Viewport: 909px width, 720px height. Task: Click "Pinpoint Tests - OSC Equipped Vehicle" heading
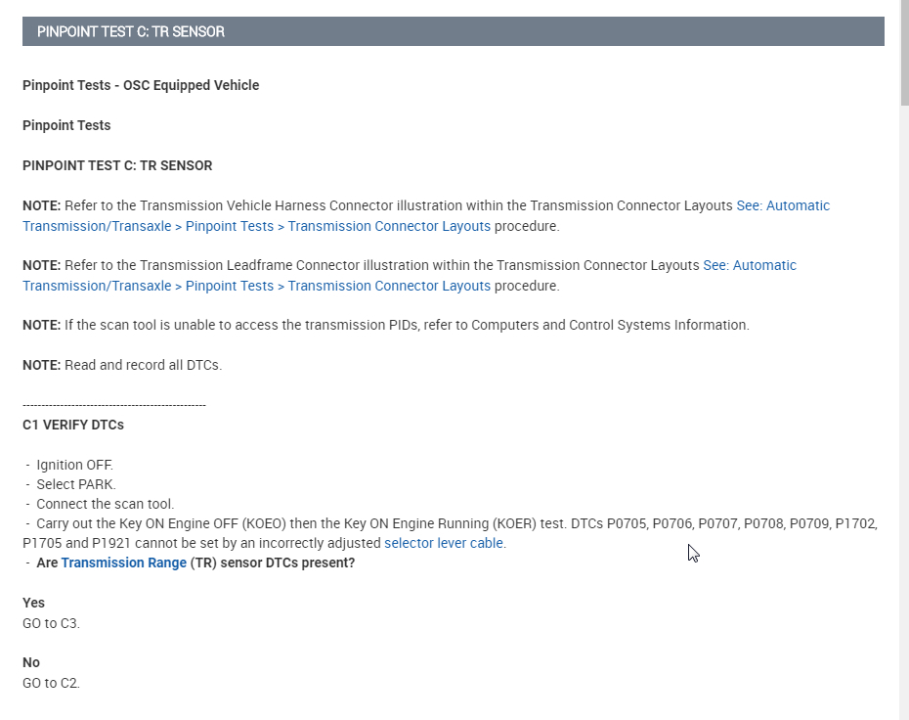[141, 85]
